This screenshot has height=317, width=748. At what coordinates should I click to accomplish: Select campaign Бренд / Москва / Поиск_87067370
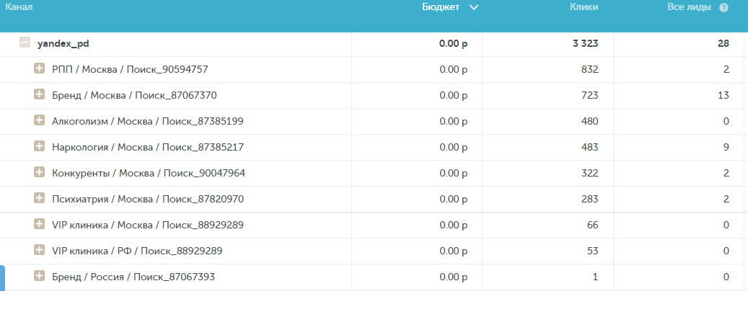[134, 95]
